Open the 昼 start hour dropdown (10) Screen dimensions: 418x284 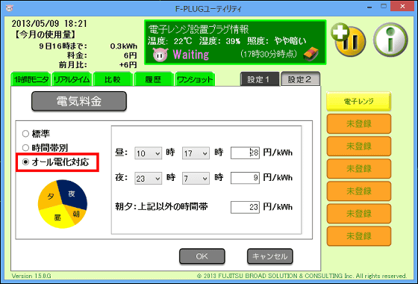tap(148, 153)
